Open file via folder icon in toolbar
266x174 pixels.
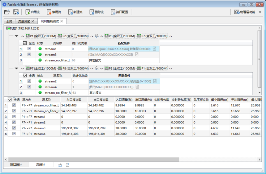(x=7, y=12)
